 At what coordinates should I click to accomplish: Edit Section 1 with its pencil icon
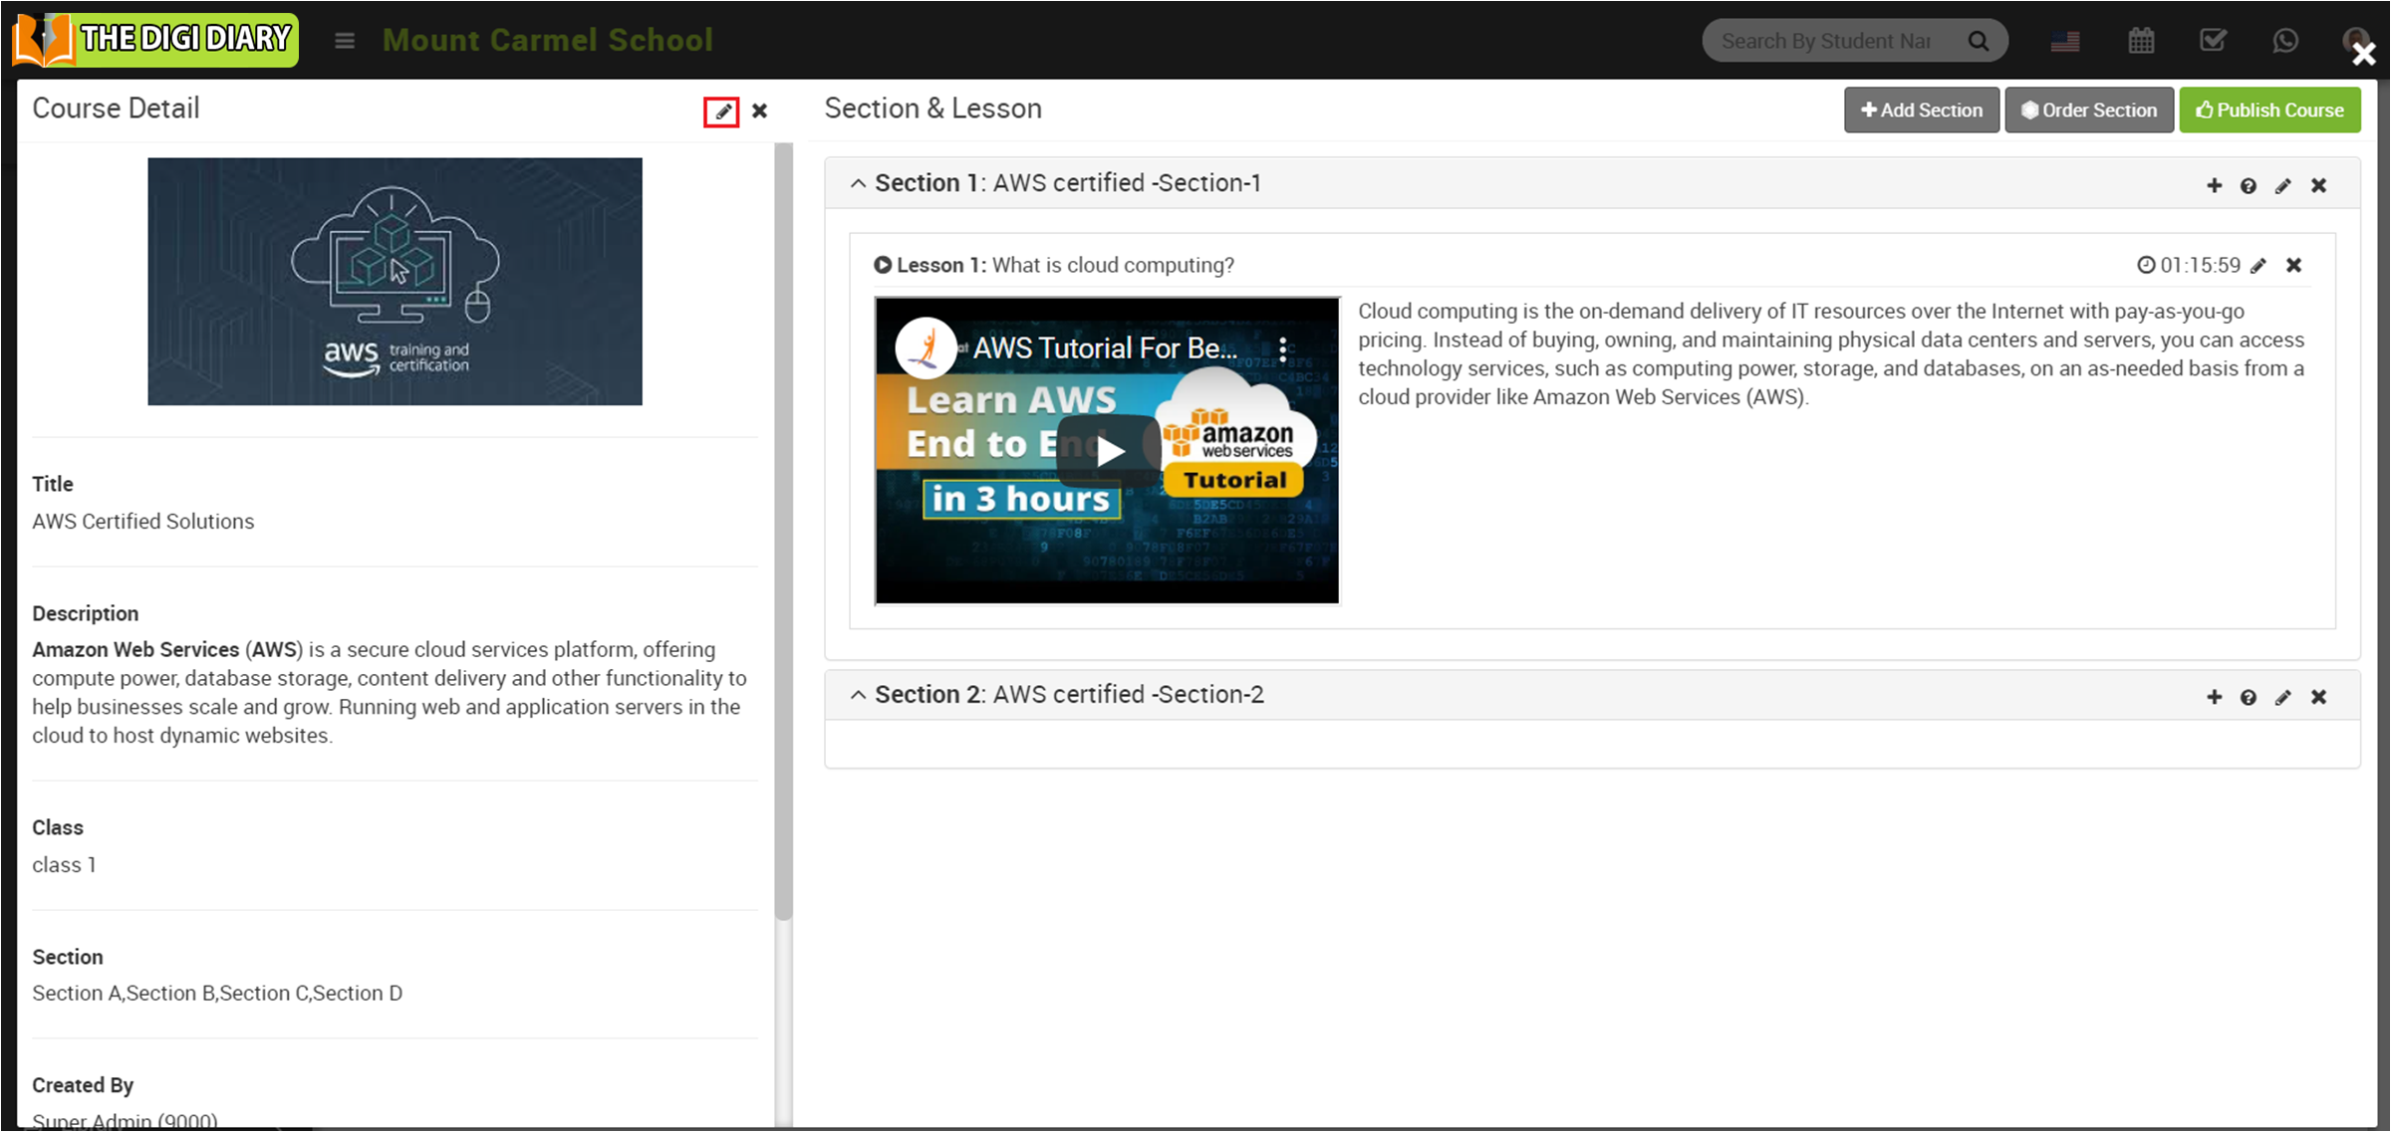(2282, 186)
